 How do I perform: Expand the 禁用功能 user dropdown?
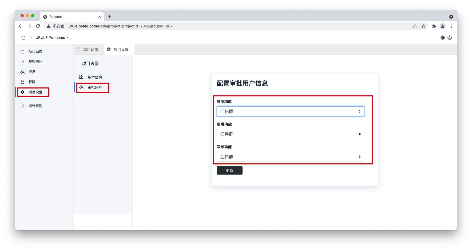(x=290, y=111)
